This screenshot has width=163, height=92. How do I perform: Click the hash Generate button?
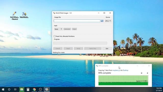click(x=67, y=29)
